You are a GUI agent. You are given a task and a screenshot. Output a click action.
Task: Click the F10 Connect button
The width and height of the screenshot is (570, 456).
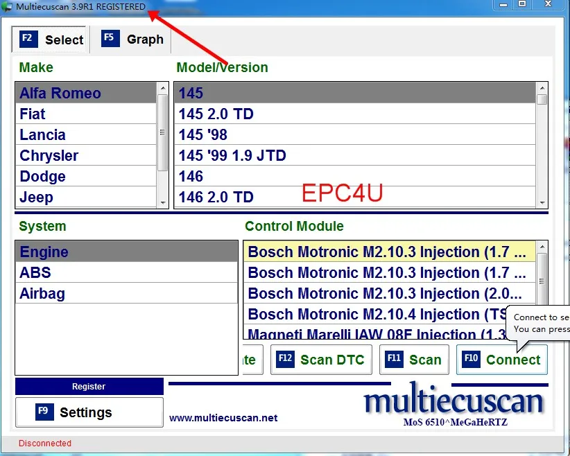(501, 360)
